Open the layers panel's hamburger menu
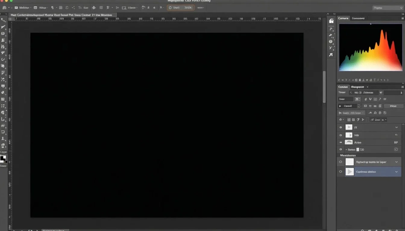 click(x=403, y=87)
